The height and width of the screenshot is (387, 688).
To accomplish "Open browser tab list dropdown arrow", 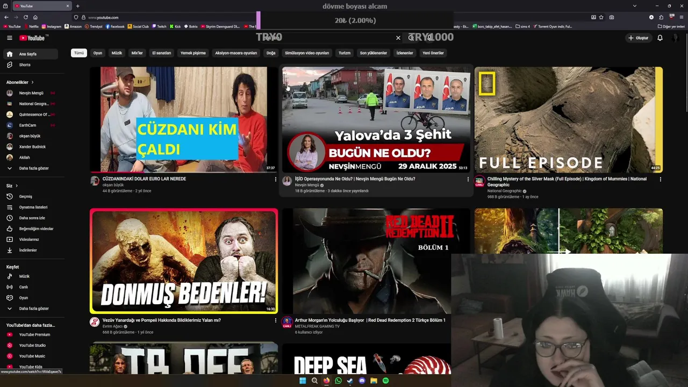I will point(635,6).
